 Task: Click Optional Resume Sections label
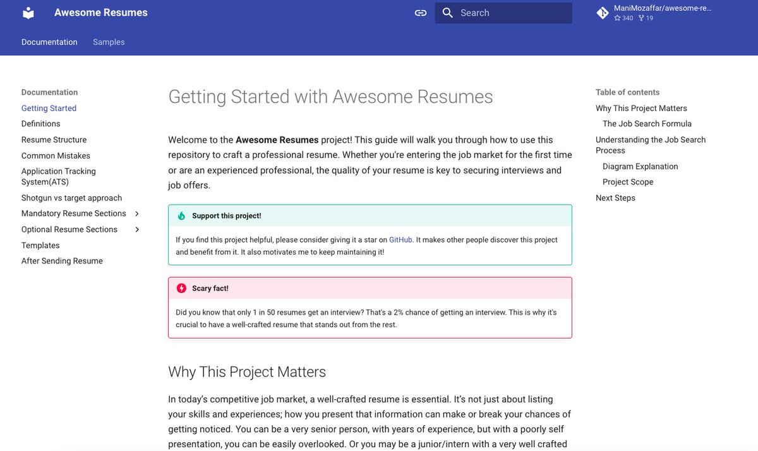tap(69, 229)
